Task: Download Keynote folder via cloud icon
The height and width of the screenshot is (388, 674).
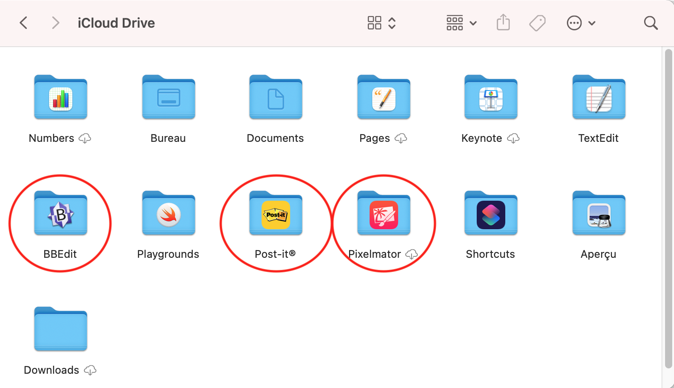Action: pos(513,139)
